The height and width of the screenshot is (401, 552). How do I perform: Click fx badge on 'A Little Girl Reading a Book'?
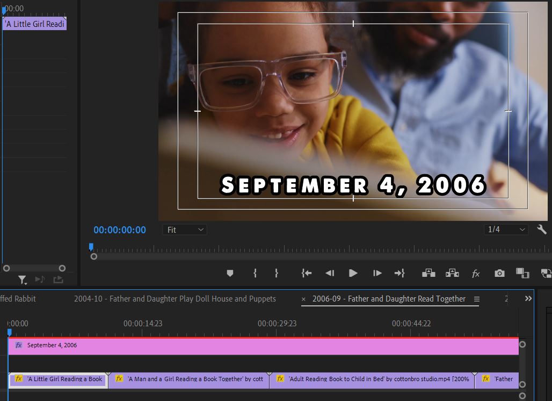(x=19, y=379)
